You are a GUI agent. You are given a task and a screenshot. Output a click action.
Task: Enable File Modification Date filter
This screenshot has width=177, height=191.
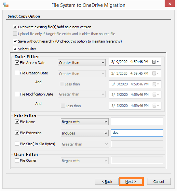tap(17, 94)
